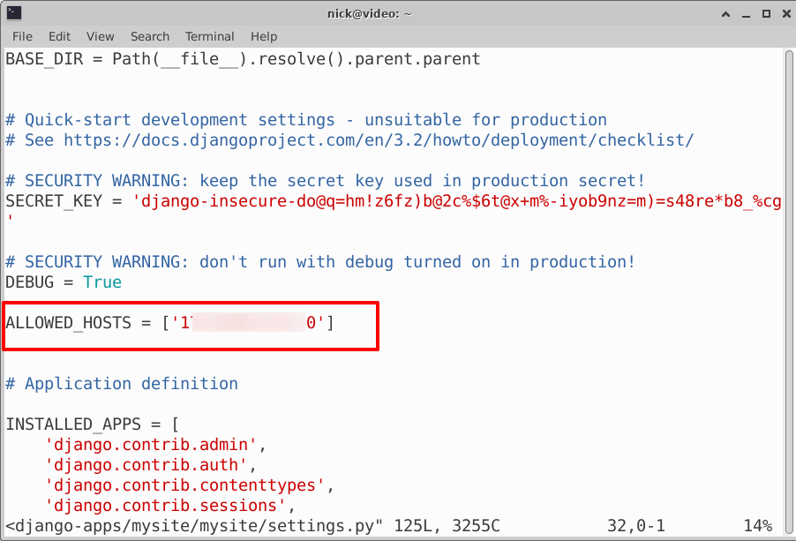
Task: Click the terminal icon in title bar
Action: pos(13,12)
